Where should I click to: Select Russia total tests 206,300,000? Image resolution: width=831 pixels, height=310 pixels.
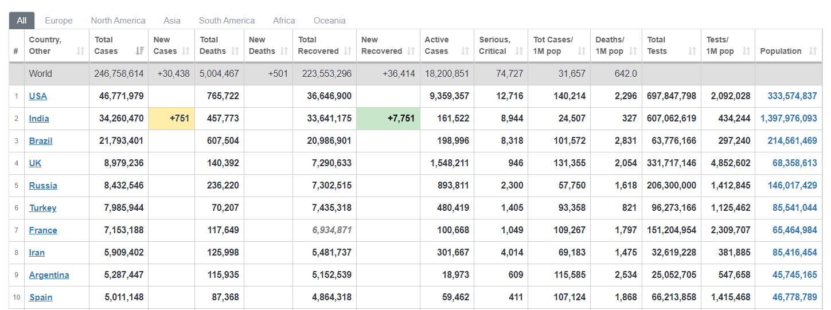tap(672, 186)
